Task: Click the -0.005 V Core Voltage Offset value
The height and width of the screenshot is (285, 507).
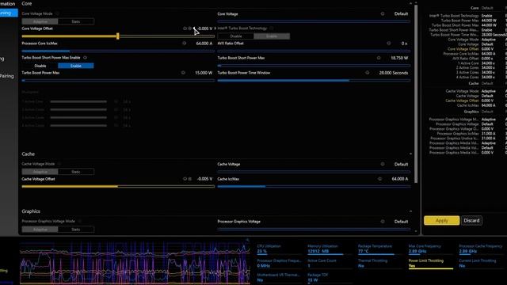Action: coord(204,28)
